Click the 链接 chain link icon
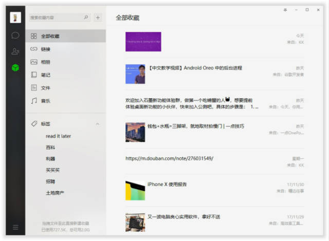Image resolution: width=329 pixels, height=241 pixels. click(33, 49)
